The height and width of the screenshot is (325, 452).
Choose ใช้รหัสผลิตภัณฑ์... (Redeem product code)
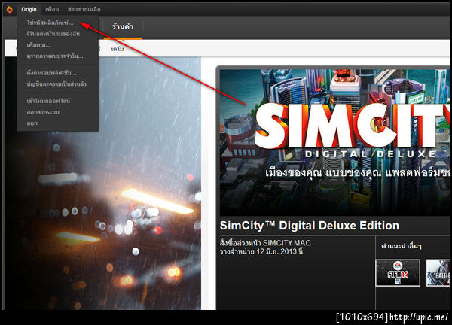50,23
